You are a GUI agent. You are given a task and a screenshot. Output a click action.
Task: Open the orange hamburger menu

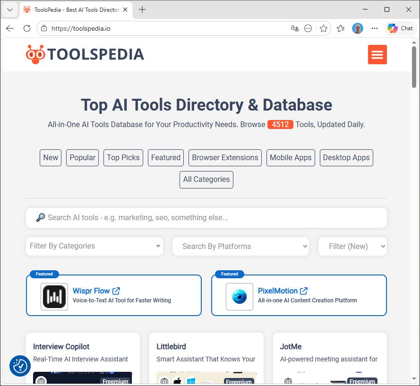pos(377,55)
